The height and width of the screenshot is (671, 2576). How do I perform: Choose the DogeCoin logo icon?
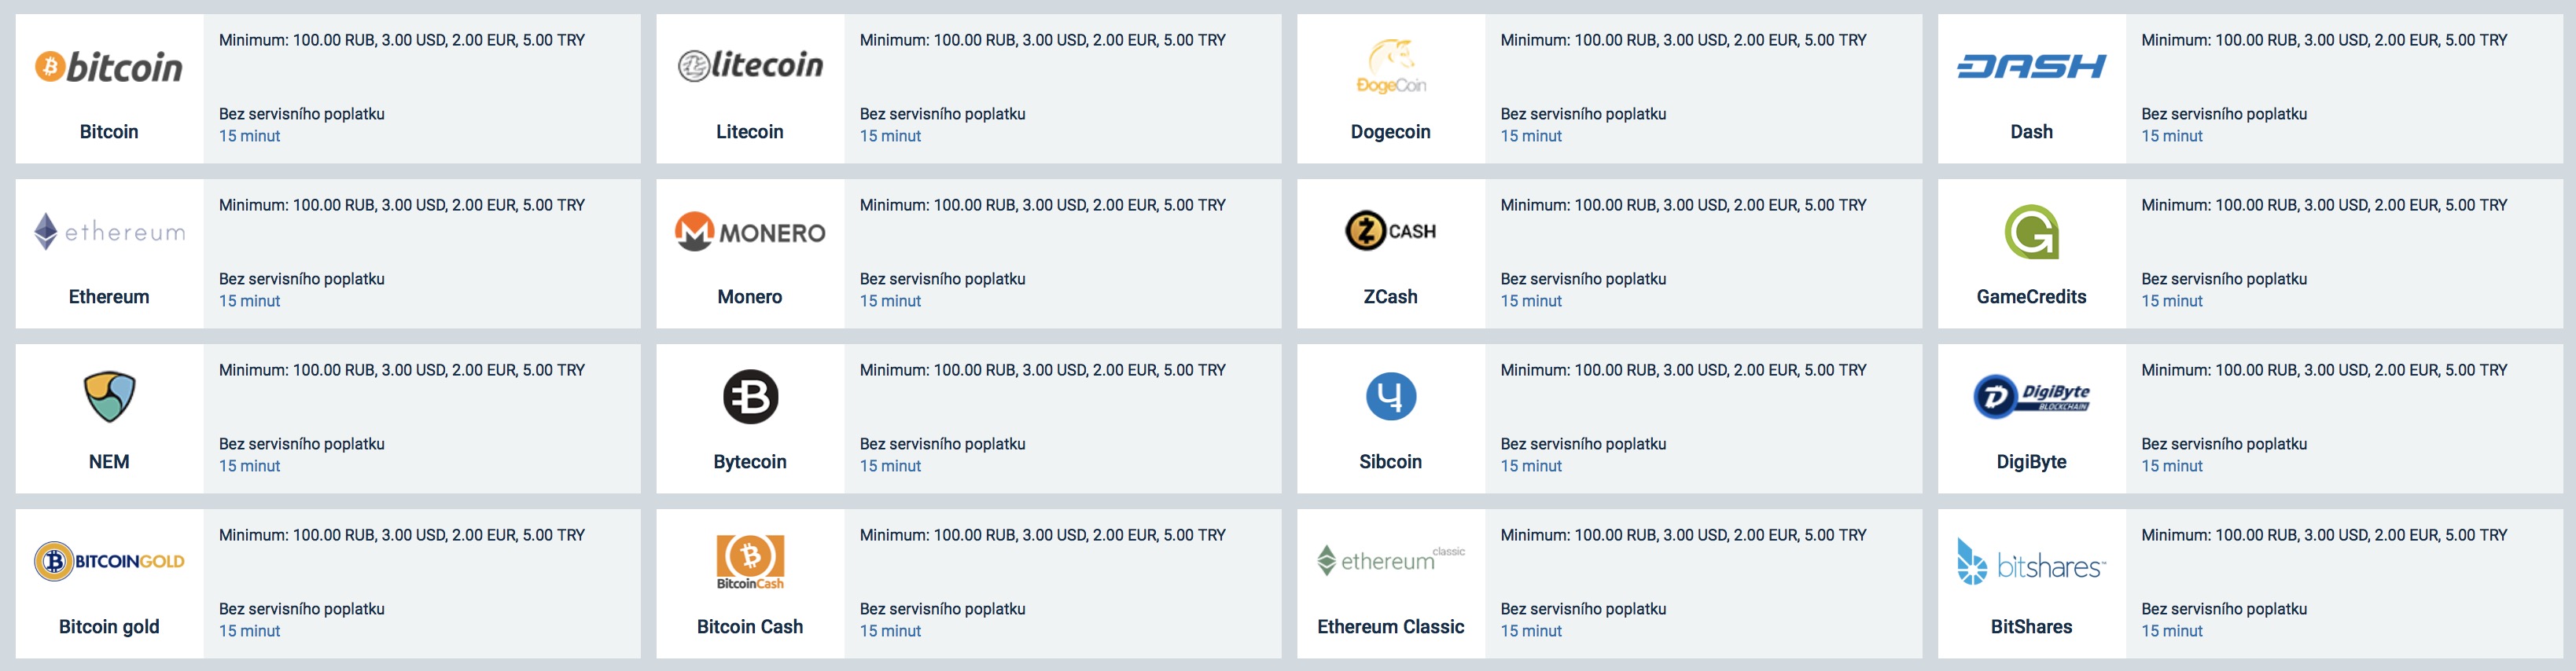coord(1391,67)
